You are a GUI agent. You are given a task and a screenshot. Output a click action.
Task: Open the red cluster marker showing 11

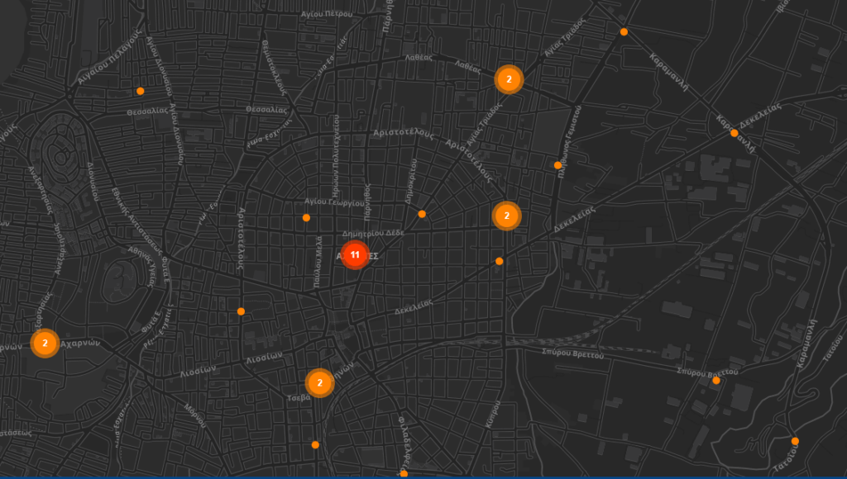(x=355, y=254)
